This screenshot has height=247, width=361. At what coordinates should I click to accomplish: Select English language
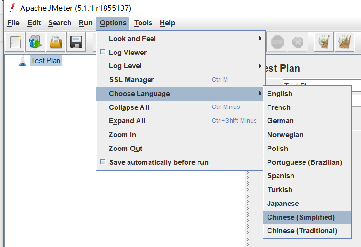coord(307,94)
